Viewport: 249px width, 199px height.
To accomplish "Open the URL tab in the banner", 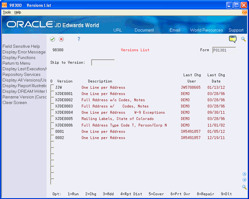I will point(118,30).
